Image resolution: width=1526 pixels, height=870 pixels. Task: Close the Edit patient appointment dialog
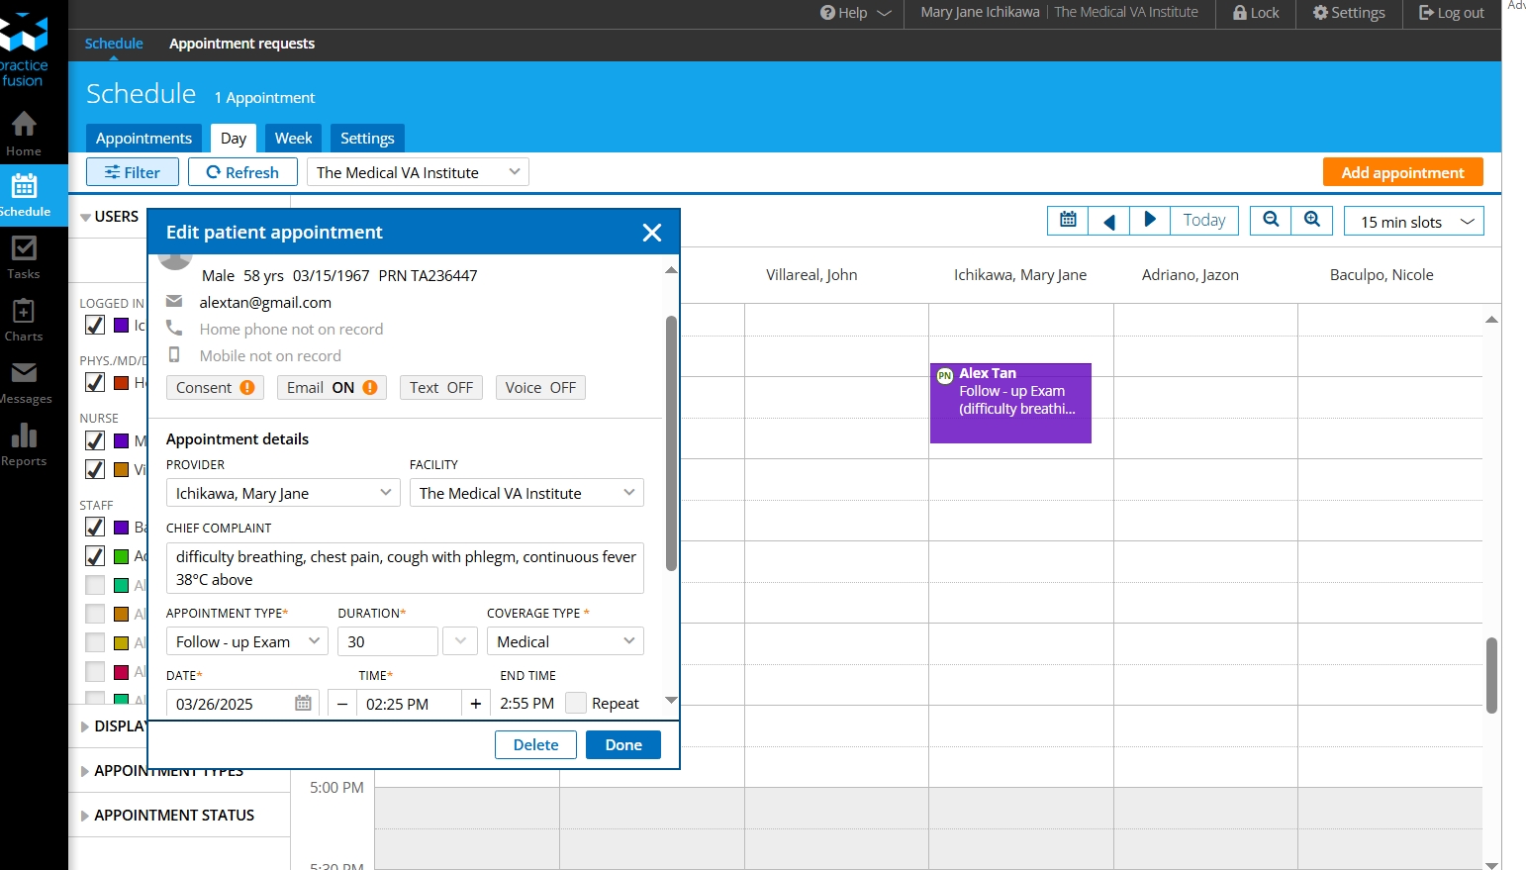point(651,233)
